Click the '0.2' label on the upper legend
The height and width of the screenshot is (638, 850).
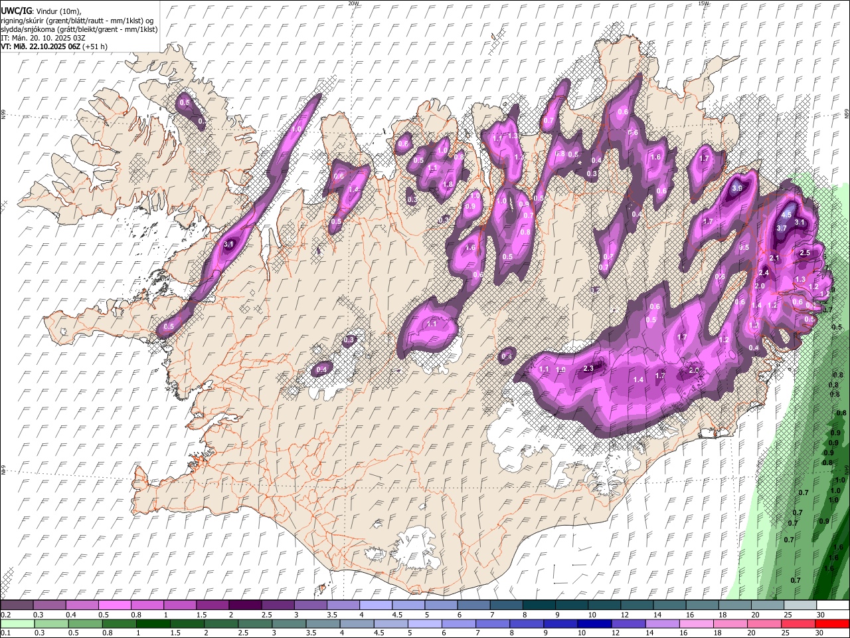(6, 615)
